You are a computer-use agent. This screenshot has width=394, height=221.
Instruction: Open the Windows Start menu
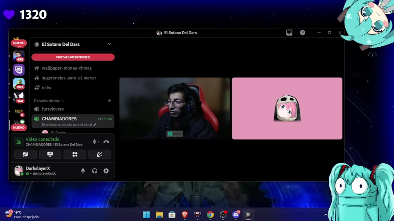tap(147, 215)
